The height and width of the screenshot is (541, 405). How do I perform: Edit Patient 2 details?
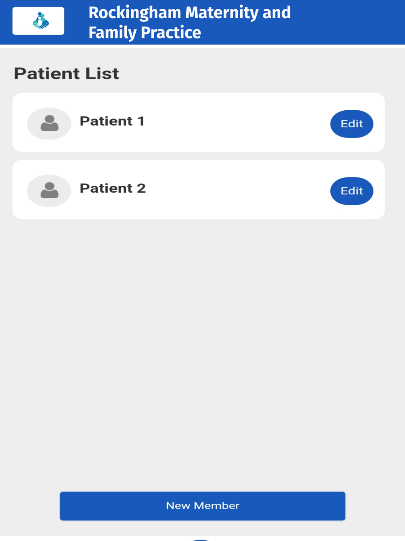[352, 191]
